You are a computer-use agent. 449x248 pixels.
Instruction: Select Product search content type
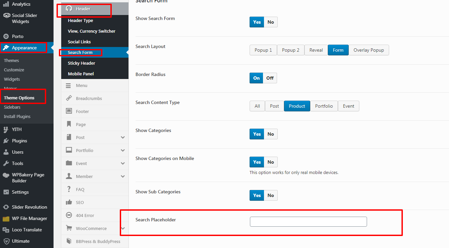297,106
